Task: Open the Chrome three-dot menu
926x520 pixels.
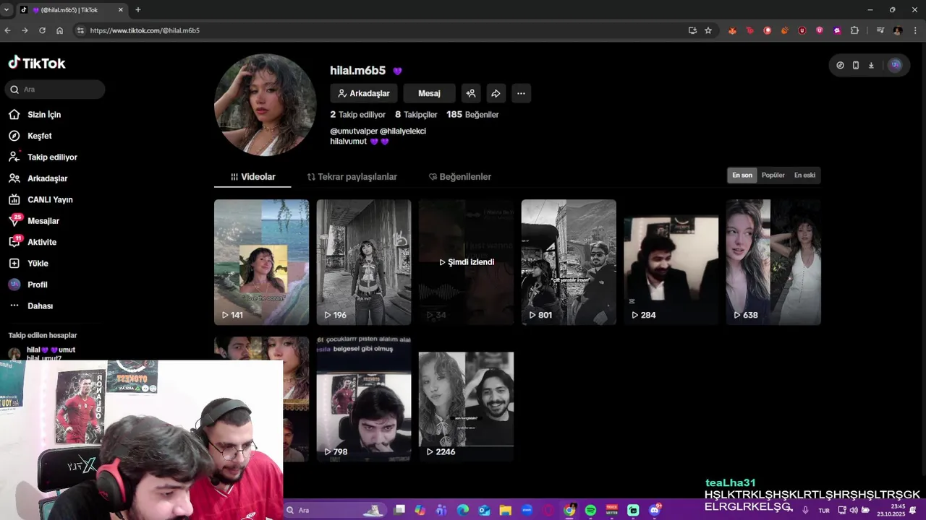Action: click(916, 30)
